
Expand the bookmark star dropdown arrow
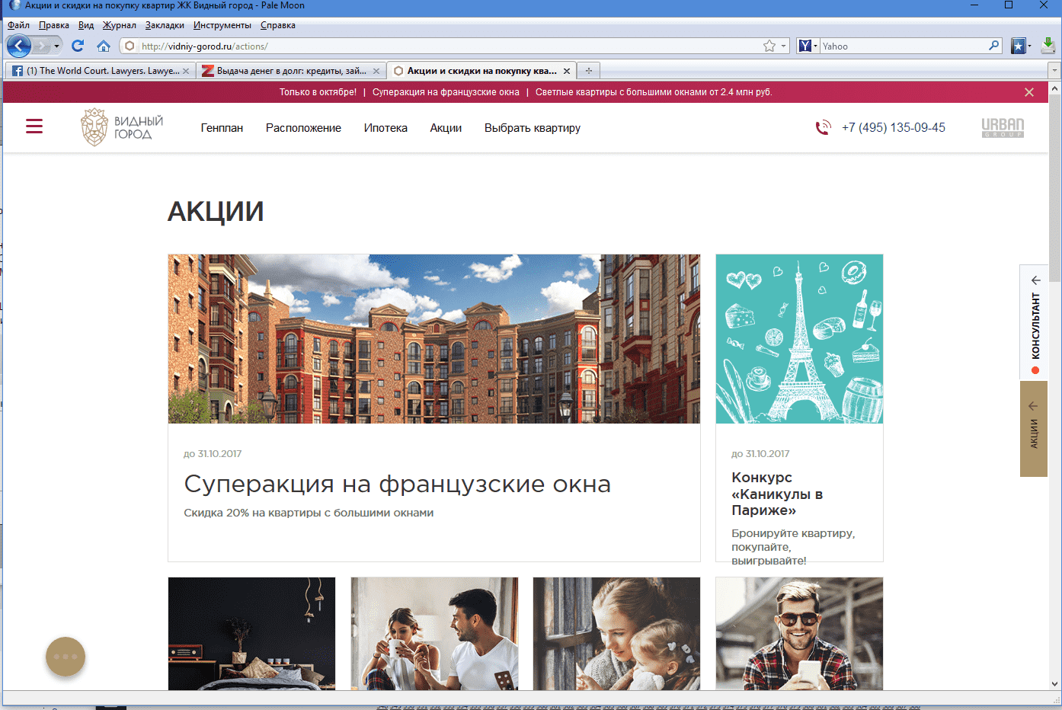(x=783, y=46)
